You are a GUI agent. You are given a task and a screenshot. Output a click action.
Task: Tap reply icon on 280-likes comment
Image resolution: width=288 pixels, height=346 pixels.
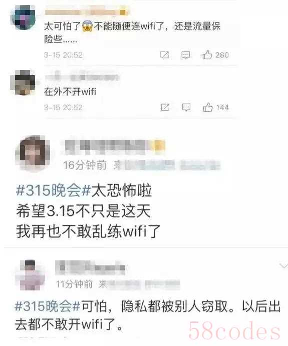coord(185,55)
